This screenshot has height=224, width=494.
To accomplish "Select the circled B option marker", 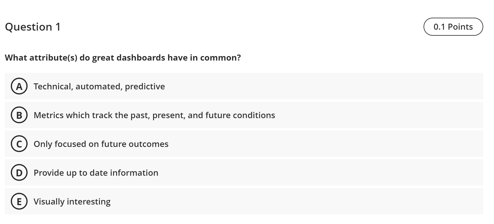I will point(19,115).
